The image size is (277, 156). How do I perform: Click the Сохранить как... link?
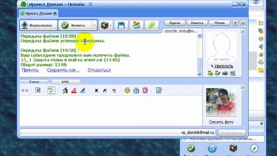click(x=63, y=70)
